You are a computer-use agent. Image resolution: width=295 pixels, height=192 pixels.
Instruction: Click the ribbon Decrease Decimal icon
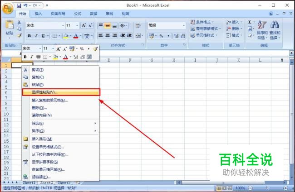183,36
